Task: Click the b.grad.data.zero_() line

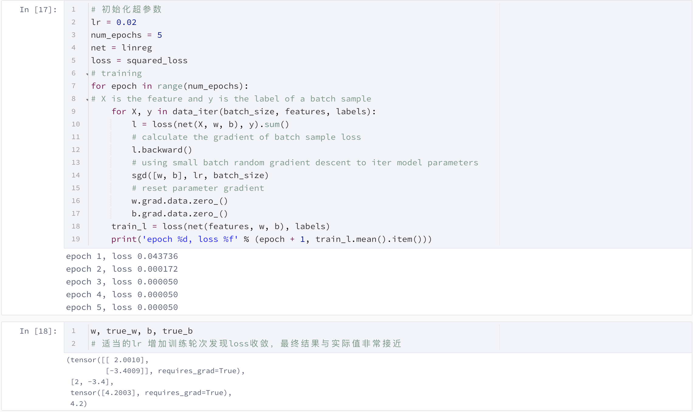Action: coord(179,214)
